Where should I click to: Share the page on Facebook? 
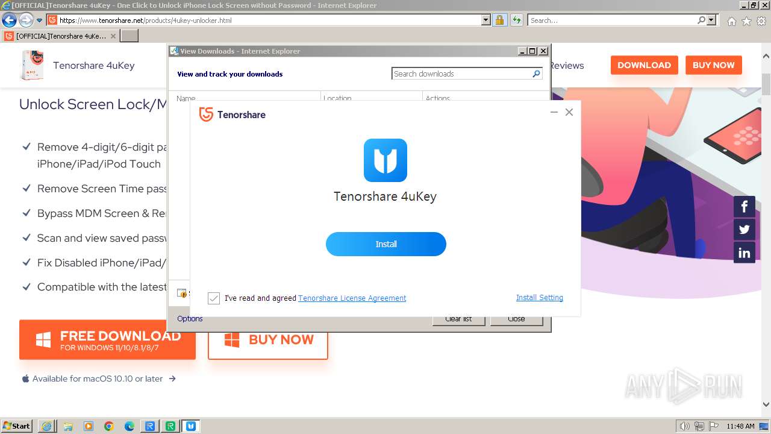[x=744, y=207]
